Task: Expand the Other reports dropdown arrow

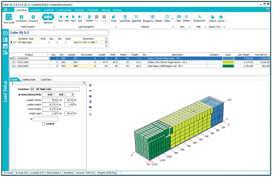Action: [x=172, y=19]
